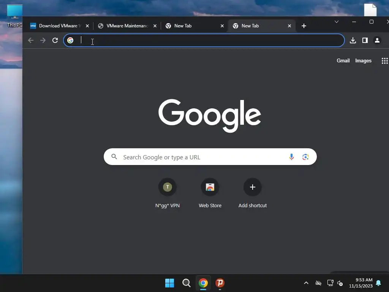Close the active New Tab
Screen dimensions: 389x292
coord(289,26)
